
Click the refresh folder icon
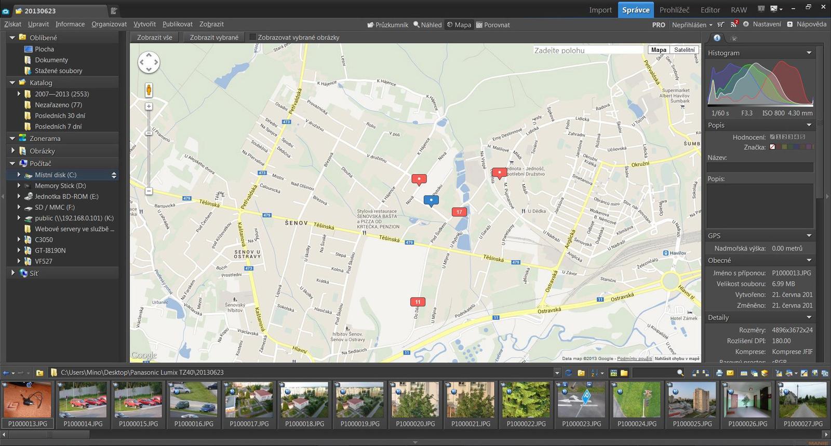[x=568, y=373]
